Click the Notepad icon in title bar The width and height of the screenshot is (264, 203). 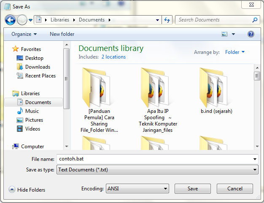point(7,7)
